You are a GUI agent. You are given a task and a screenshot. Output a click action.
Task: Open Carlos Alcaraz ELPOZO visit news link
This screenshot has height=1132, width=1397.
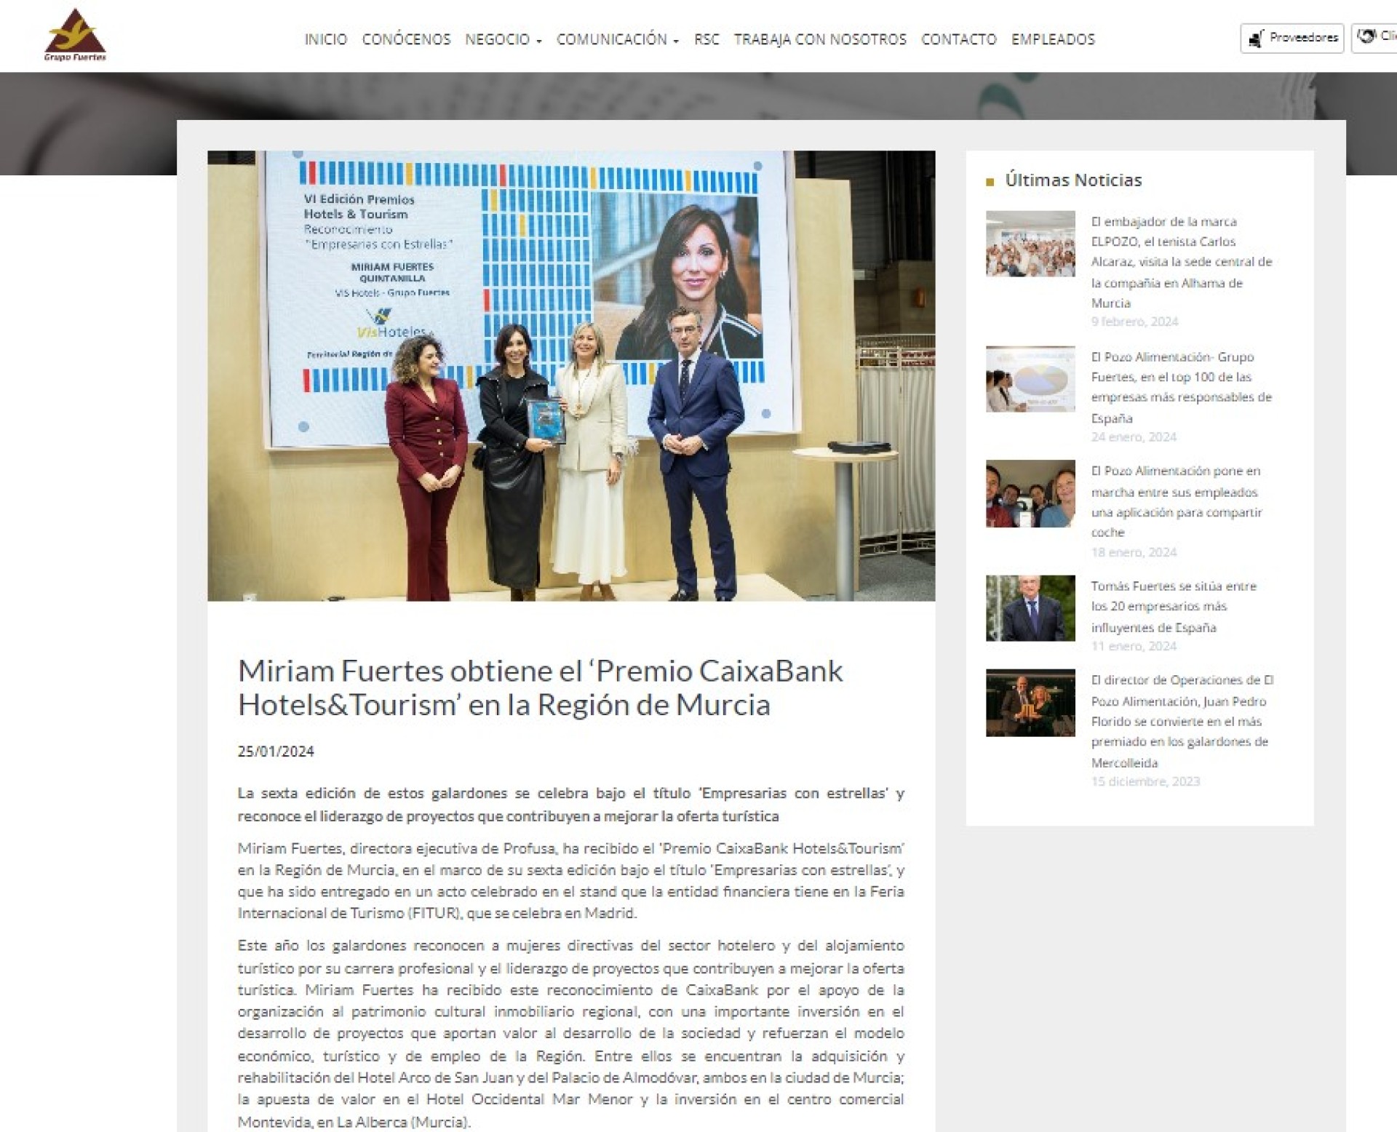point(1181,262)
